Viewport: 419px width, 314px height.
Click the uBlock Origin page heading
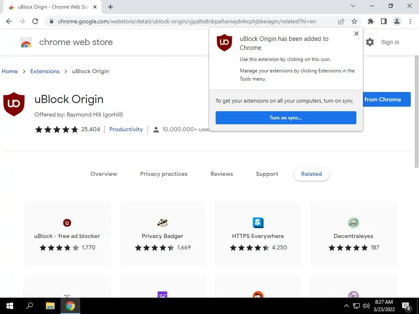[x=69, y=99]
